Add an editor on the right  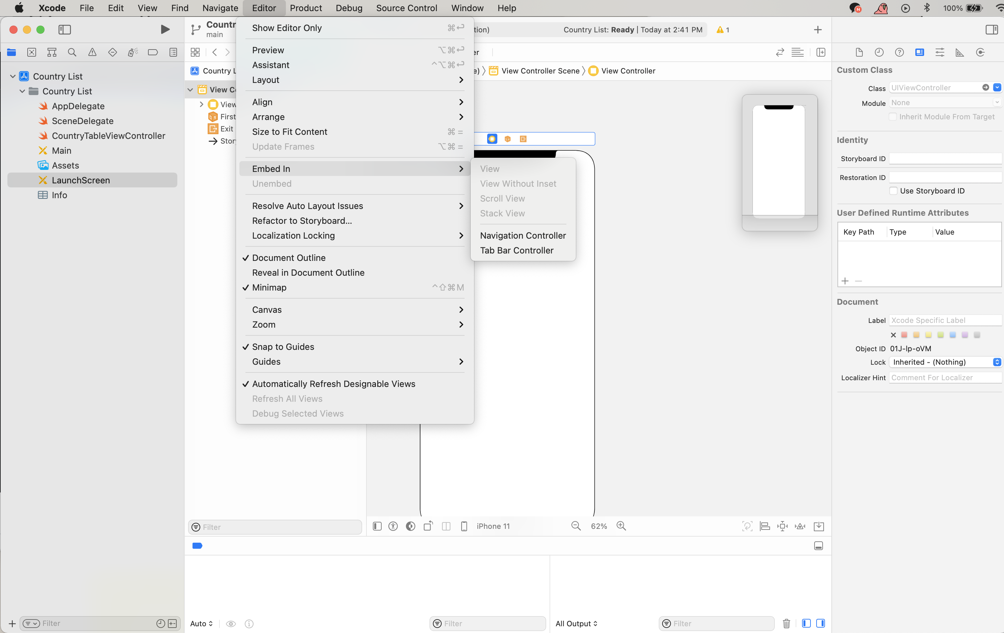coord(821,52)
